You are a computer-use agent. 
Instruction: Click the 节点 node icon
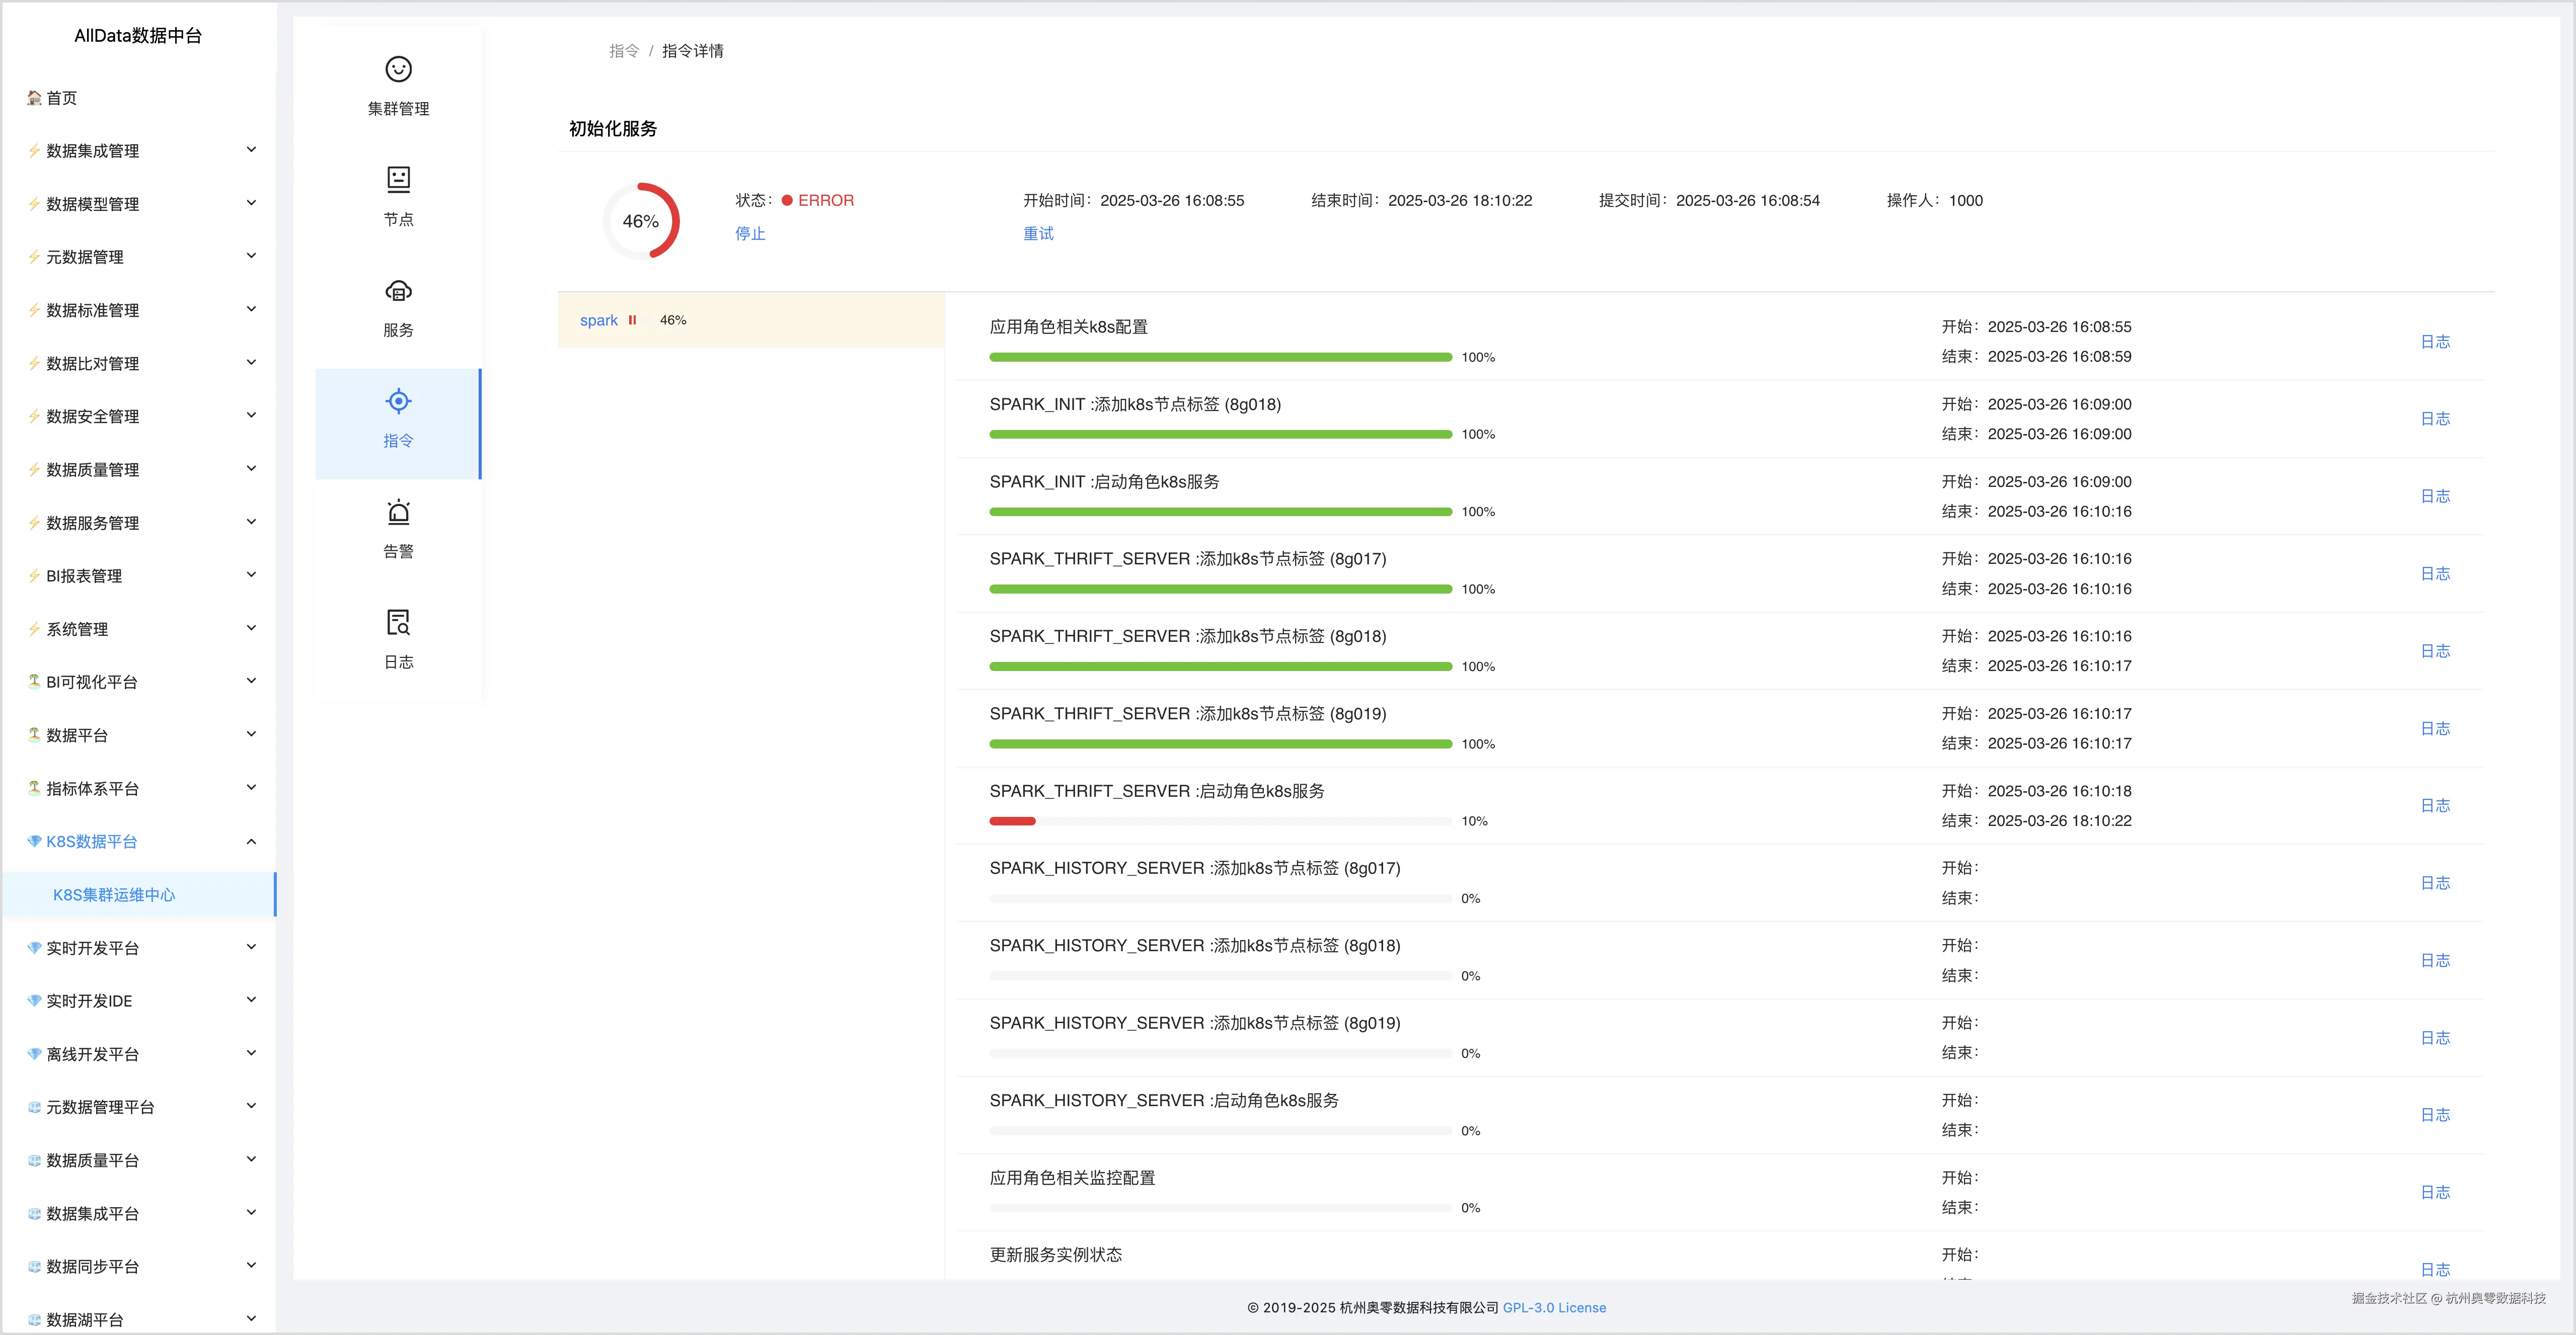[x=398, y=179]
